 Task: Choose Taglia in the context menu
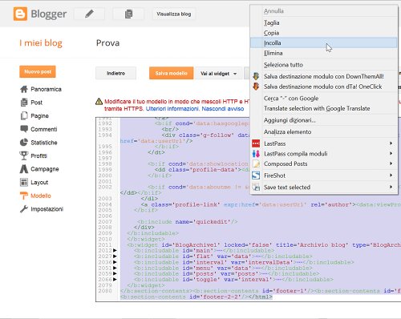pyautogui.click(x=323, y=22)
